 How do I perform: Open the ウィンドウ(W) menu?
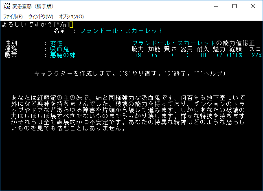tap(41, 17)
